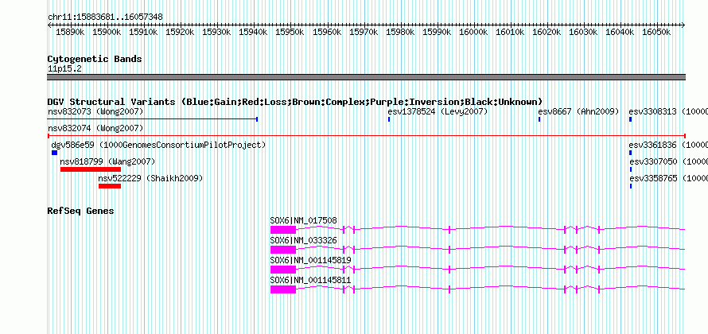Click the 15980k ruler tick label
Image resolution: width=708 pixels, height=334 pixels.
coord(400,33)
